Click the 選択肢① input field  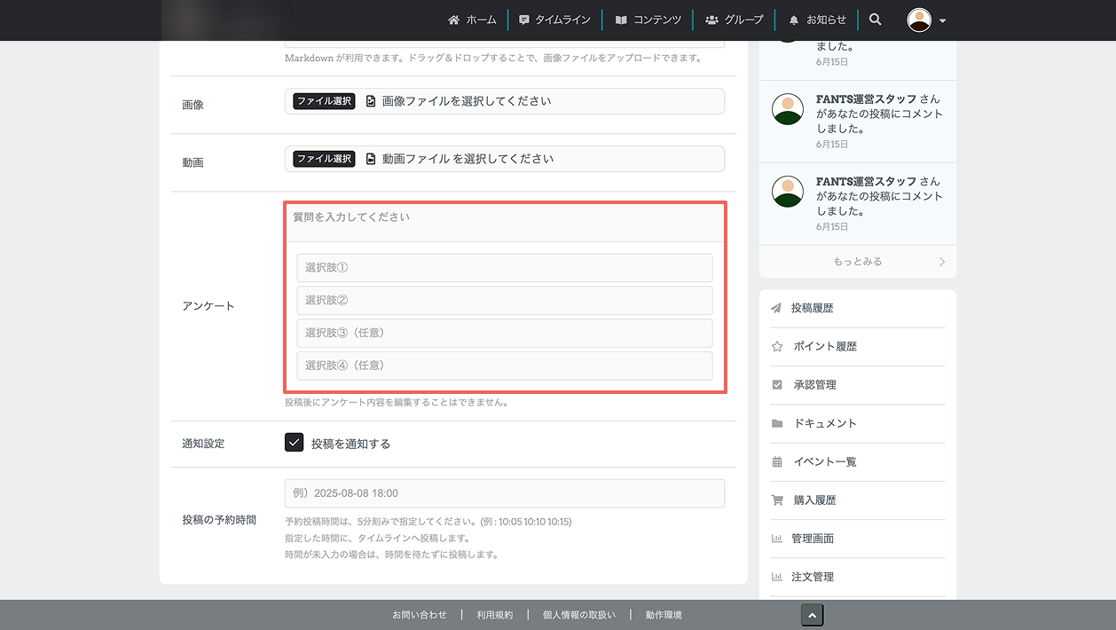pos(505,268)
